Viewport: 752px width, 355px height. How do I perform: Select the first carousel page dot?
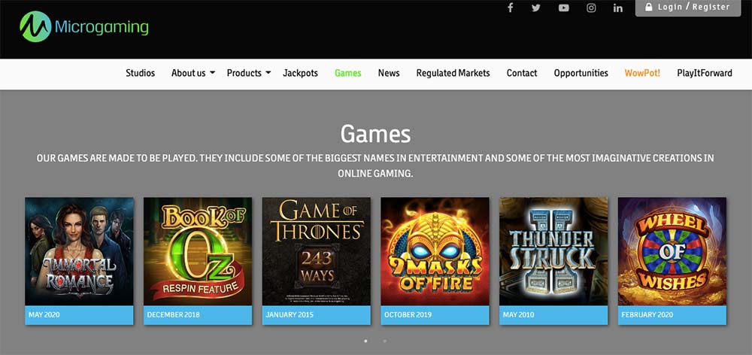pos(366,341)
